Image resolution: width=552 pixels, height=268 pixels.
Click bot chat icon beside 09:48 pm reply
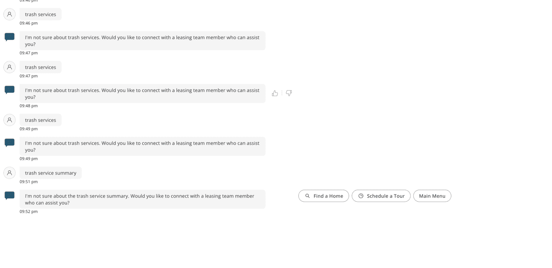10,90
